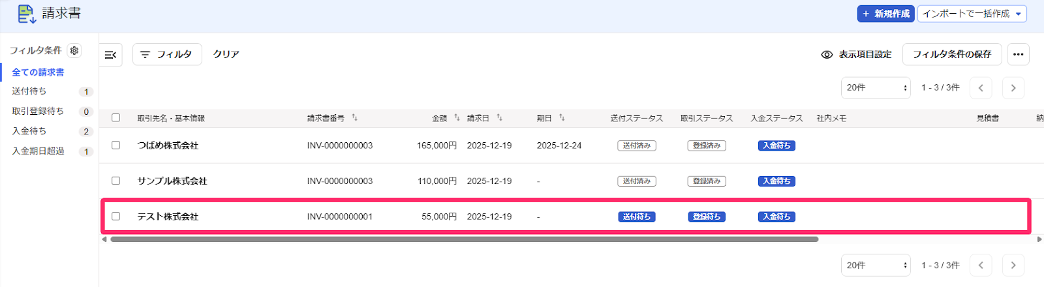Open the サンプル株式会社 invoice row name
Screen dimensions: 1044x287
pyautogui.click(x=172, y=181)
